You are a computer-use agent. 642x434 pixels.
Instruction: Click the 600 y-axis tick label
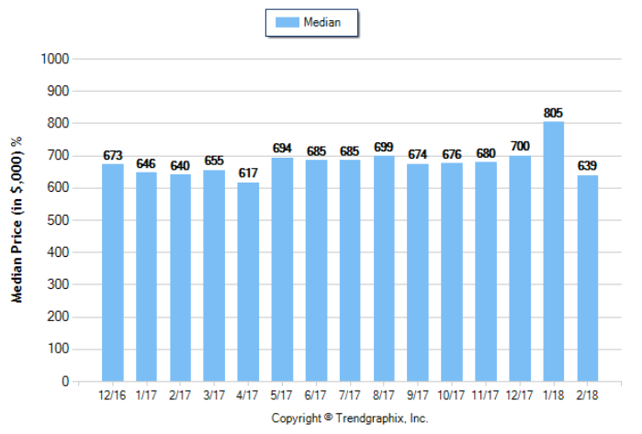click(58, 188)
